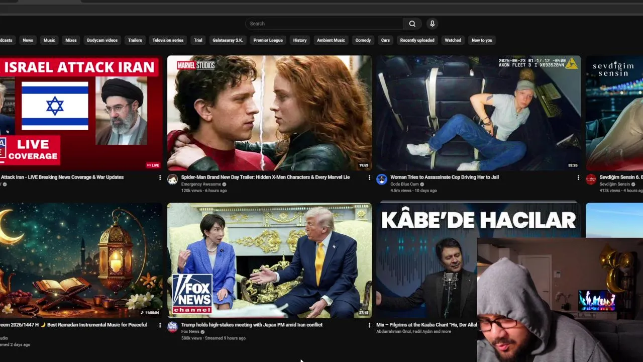Open options menu for Woman Tries to Assassinate Cop
Screen dimensions: 643x362
[x=578, y=177]
